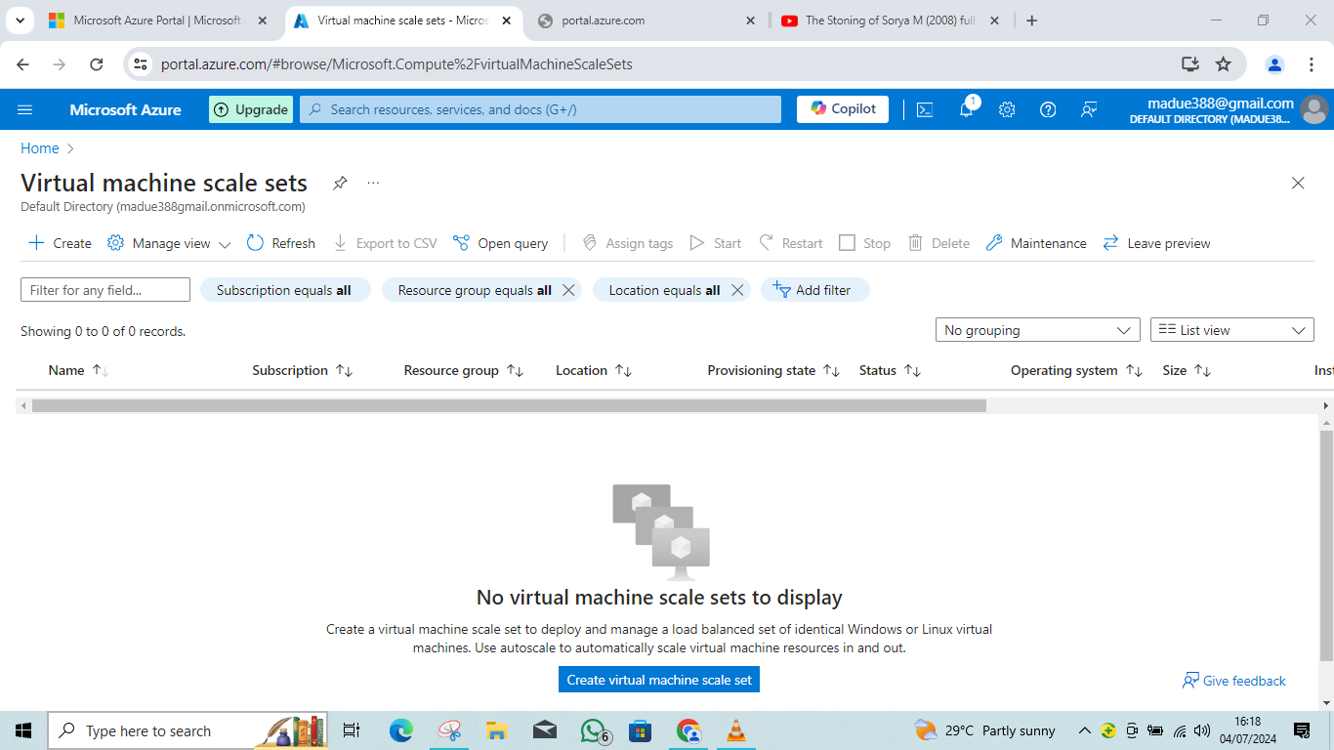Remove the Resource group filter
Viewport: 1334px width, 750px height.
(x=568, y=290)
